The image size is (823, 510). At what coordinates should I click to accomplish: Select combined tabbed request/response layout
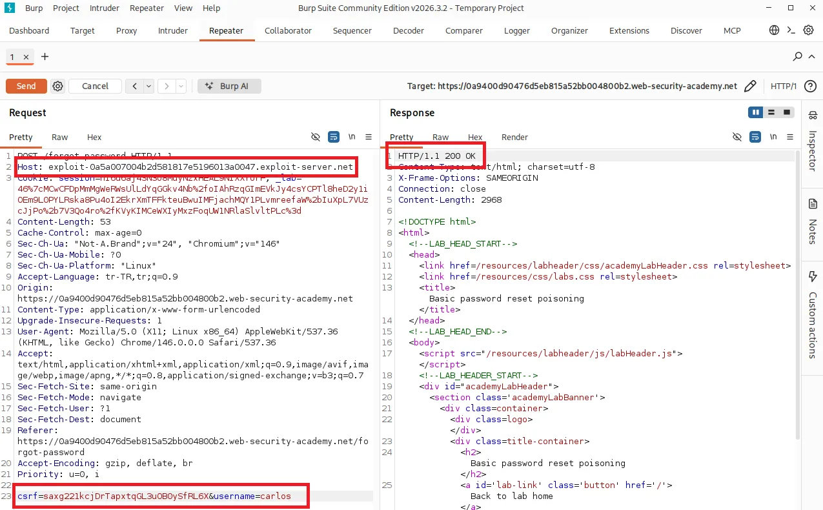786,112
